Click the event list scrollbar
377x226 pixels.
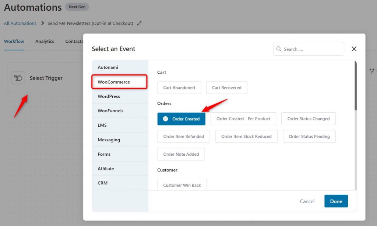[356, 86]
